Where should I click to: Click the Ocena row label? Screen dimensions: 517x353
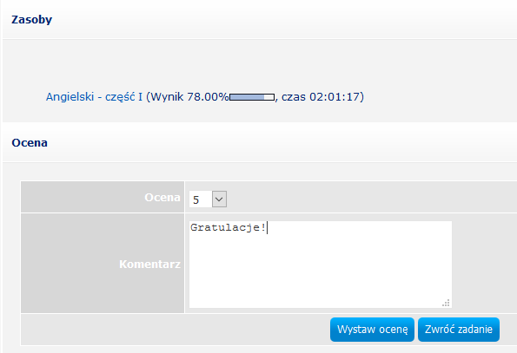point(162,198)
